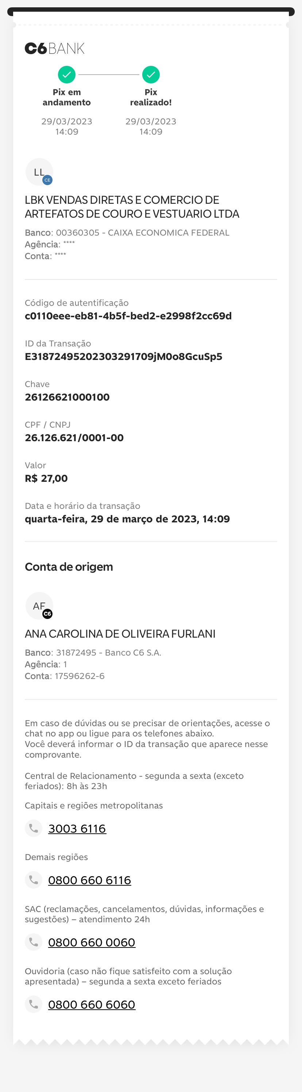Viewport: 302px width, 1092px height.
Task: Click the 'Pix realizado!' green checkmark
Action: click(151, 75)
